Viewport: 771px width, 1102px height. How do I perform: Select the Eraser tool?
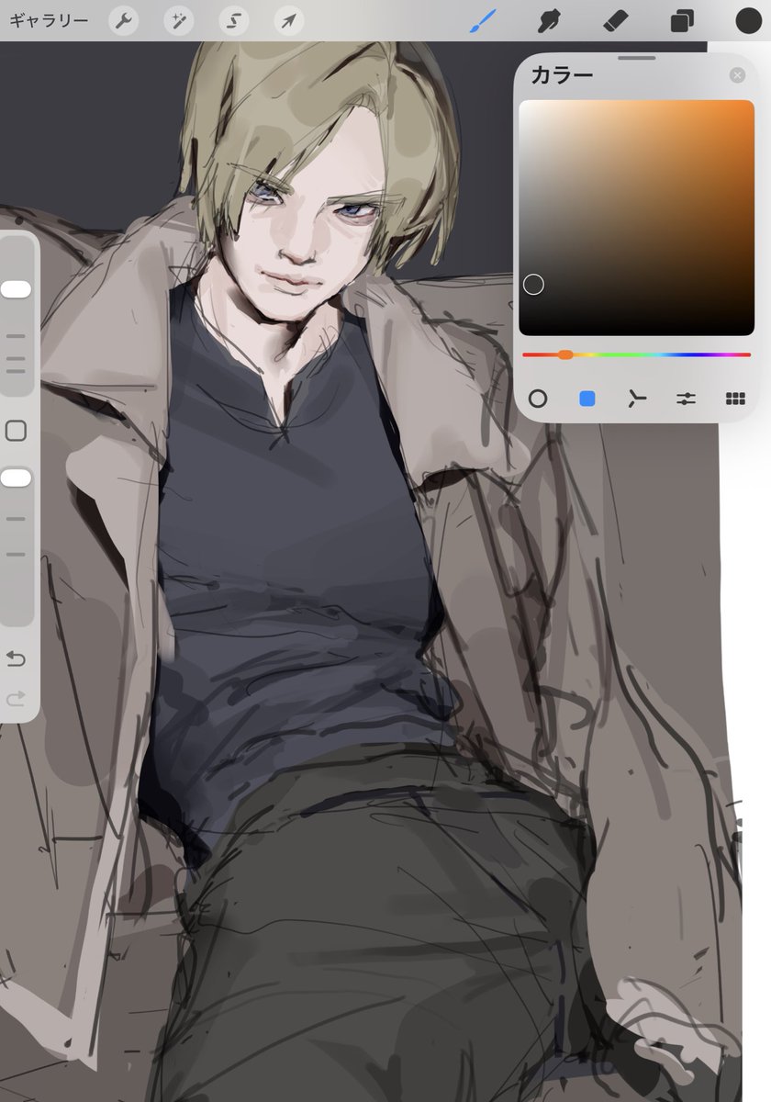coord(615,20)
